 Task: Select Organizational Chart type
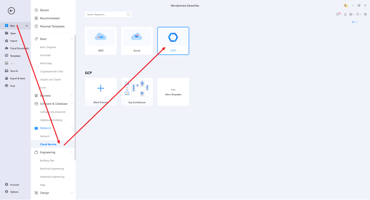click(51, 71)
